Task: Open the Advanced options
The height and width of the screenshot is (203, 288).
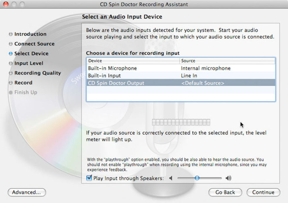Action: (27, 192)
